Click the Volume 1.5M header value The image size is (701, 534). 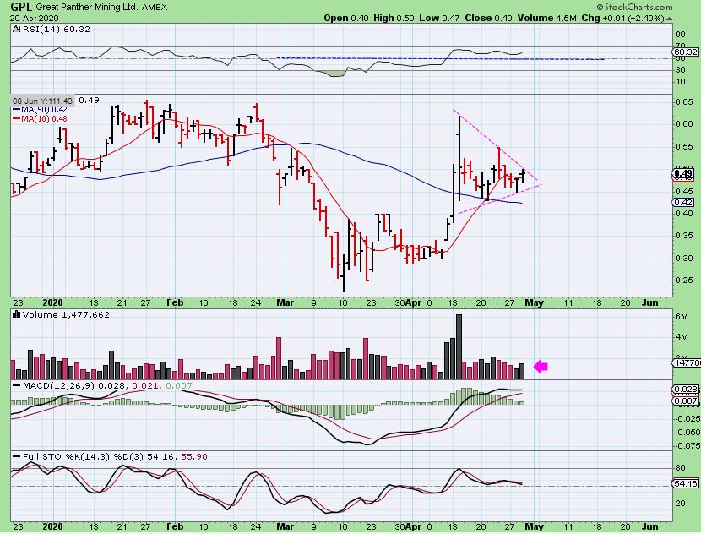point(546,19)
